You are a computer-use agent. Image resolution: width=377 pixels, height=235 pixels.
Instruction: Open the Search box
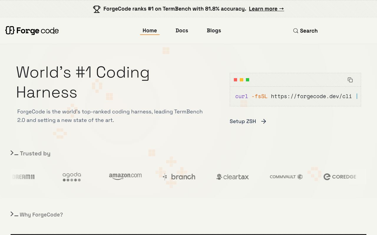[305, 31]
